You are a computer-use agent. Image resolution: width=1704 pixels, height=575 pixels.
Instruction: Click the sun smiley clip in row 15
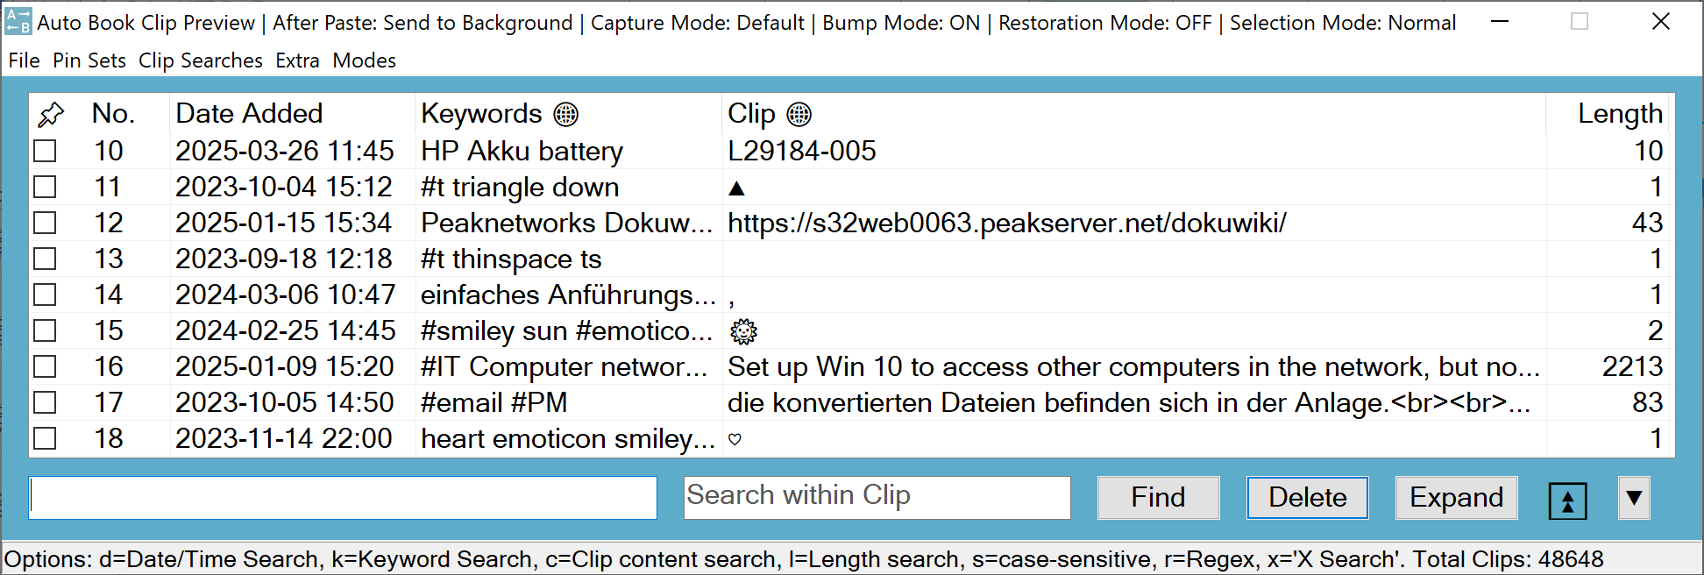(x=743, y=331)
